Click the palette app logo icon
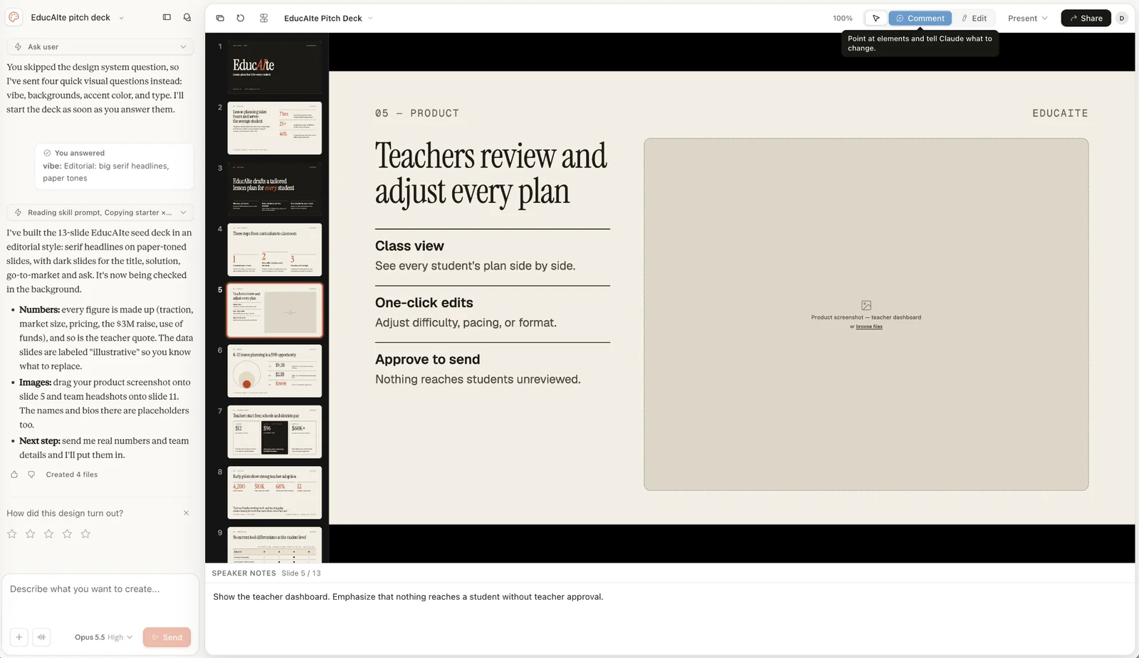 [14, 17]
